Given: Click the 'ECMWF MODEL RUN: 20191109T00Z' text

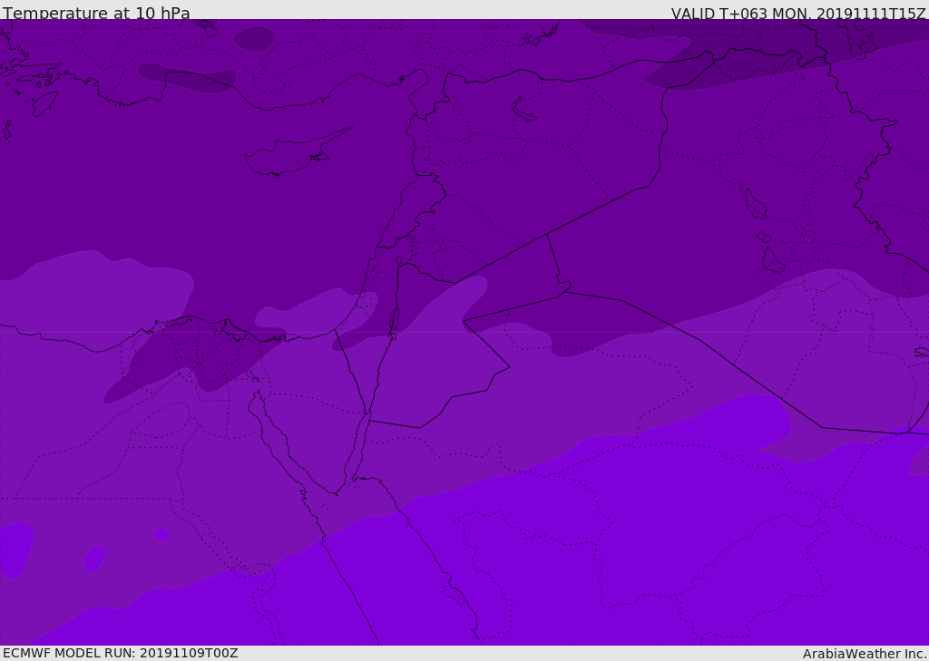Looking at the screenshot, I should pyautogui.click(x=121, y=653).
